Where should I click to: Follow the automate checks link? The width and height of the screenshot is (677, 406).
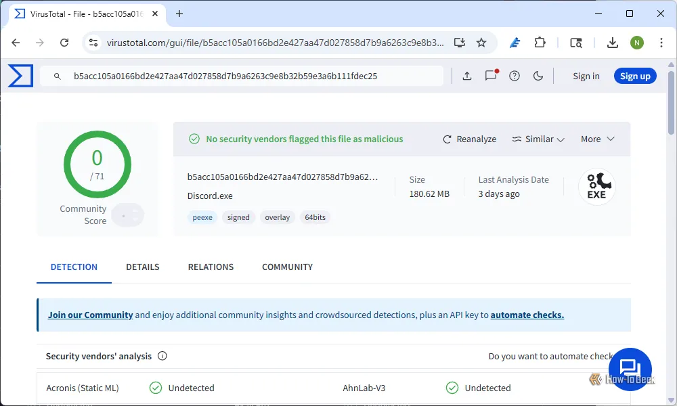(527, 315)
